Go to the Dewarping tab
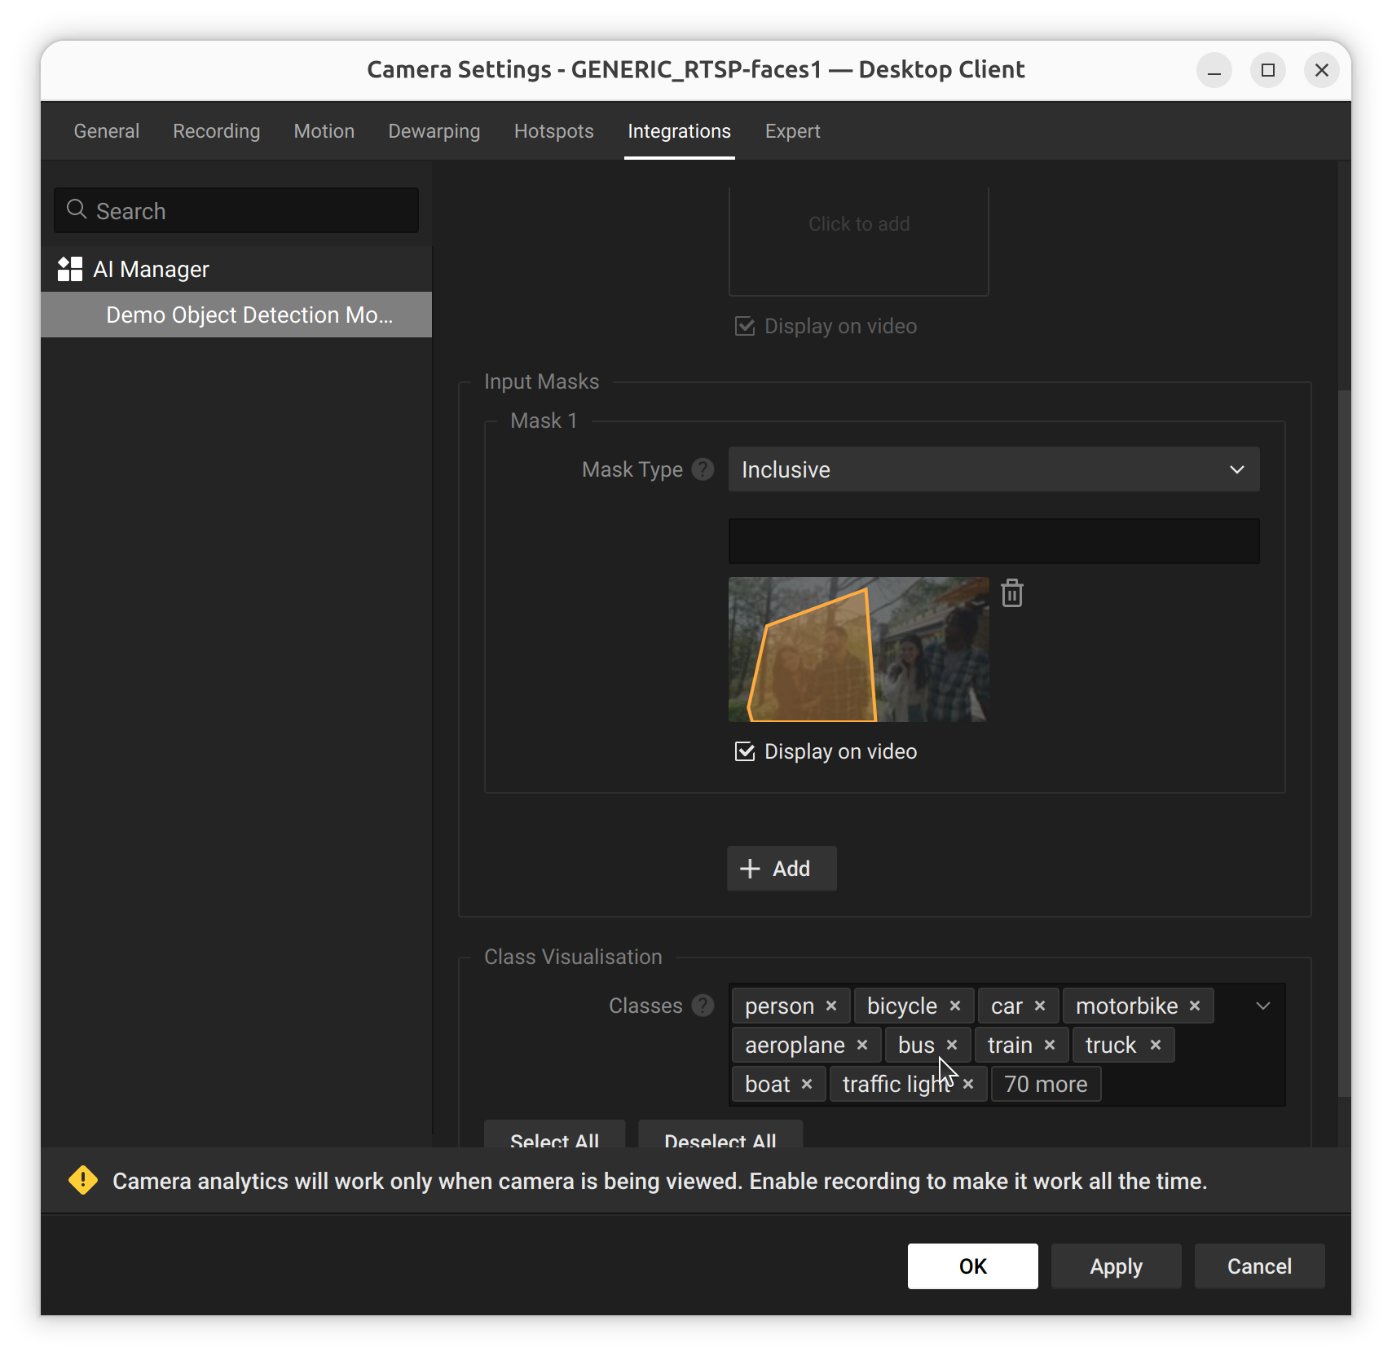 click(x=434, y=131)
